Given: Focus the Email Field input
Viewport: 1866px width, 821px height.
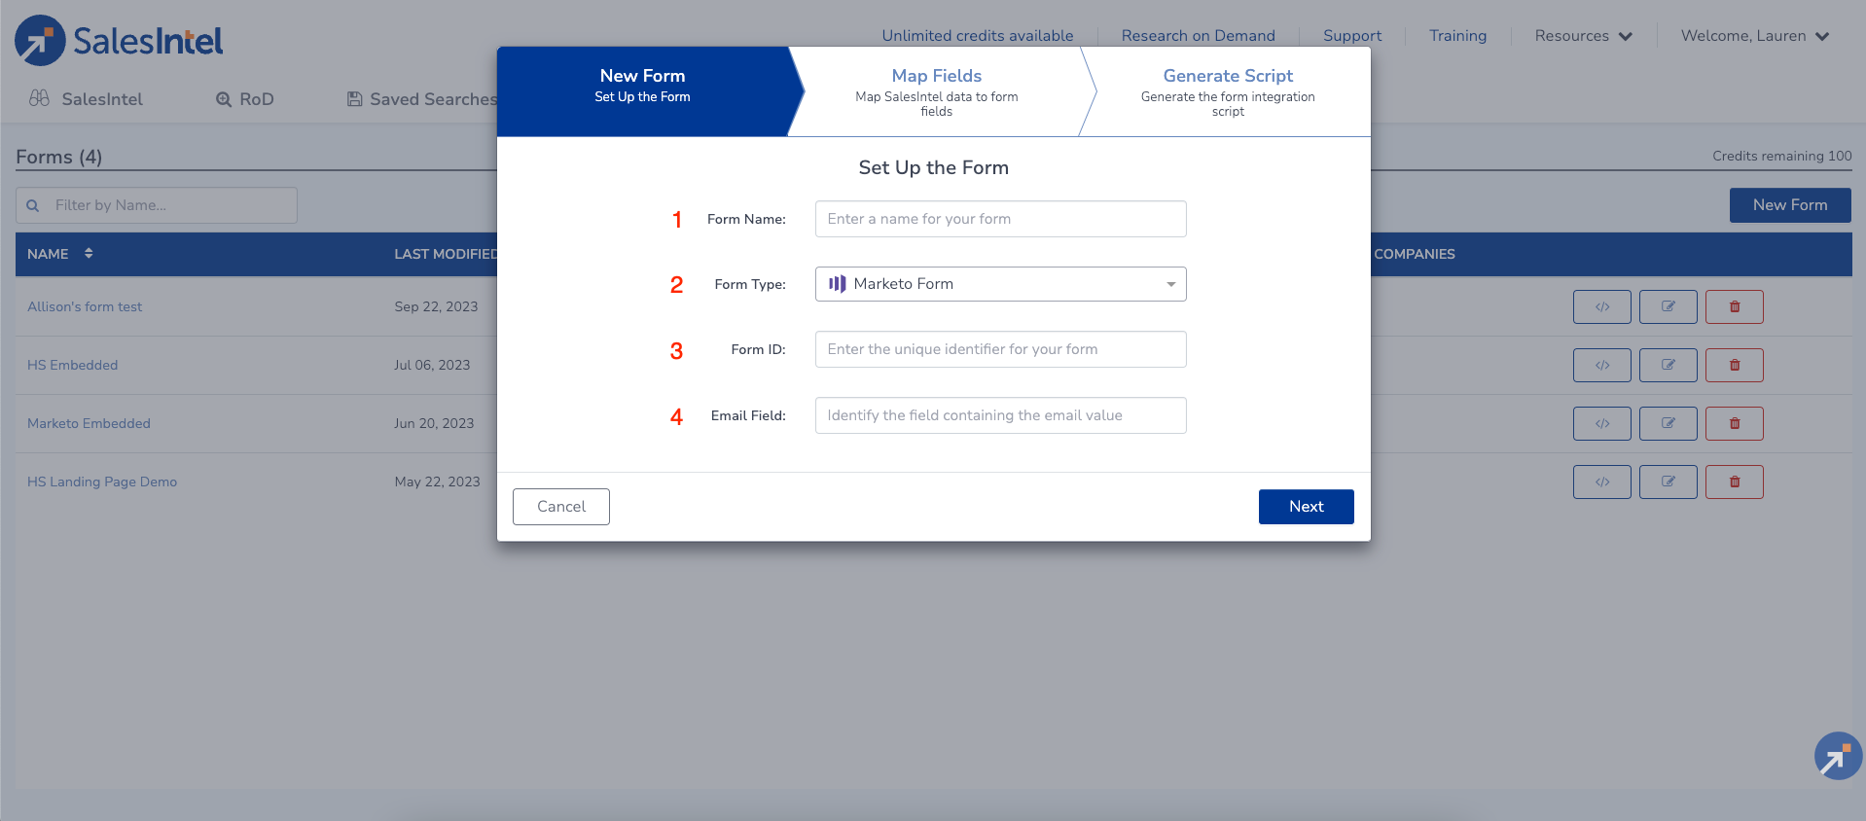Looking at the screenshot, I should [1000, 415].
